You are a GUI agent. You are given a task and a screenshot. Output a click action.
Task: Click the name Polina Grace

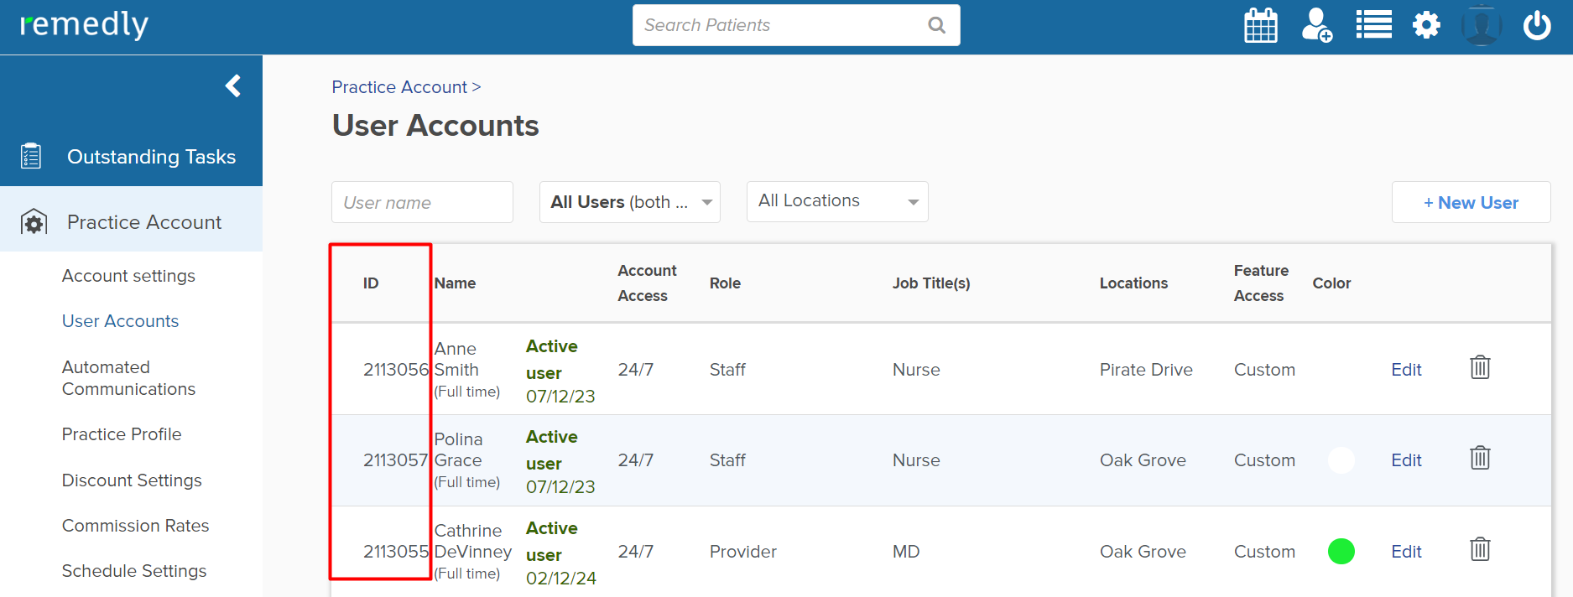click(x=458, y=449)
